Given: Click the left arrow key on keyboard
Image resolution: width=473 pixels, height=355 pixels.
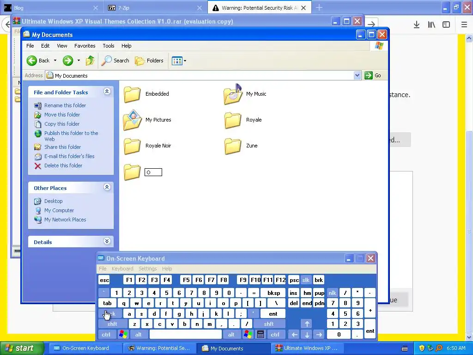Looking at the screenshot, I should pyautogui.click(x=294, y=335).
